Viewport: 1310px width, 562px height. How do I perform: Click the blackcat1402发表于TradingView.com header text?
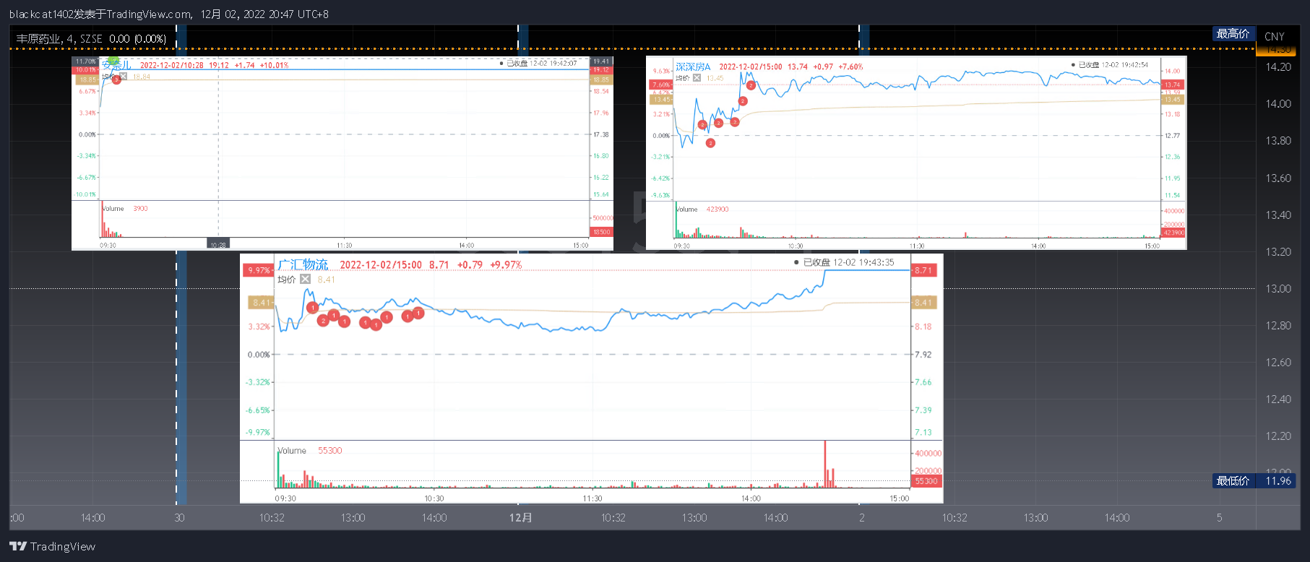coord(100,14)
